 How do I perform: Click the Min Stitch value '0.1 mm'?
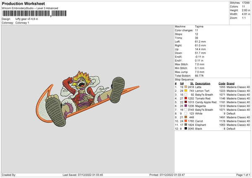click(x=199, y=68)
